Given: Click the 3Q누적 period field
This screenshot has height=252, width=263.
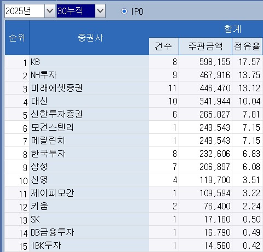Looking at the screenshot, I should 76,11.
